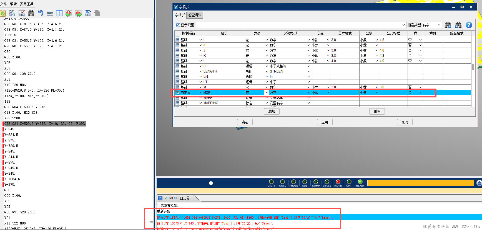Click the OPTI status light

pyautogui.click(x=349, y=182)
